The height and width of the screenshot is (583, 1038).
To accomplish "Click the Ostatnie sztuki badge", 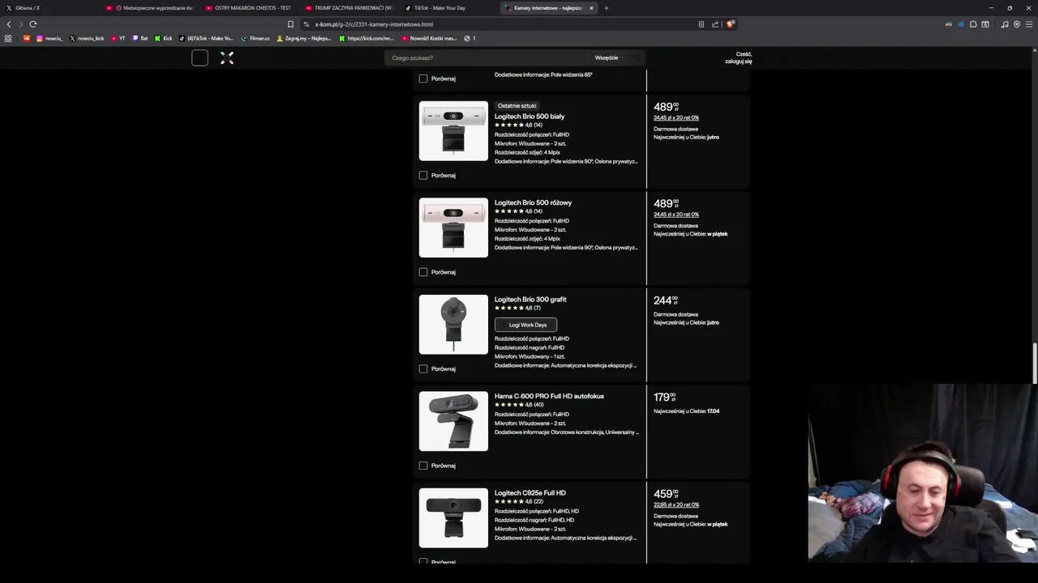I will 517,106.
